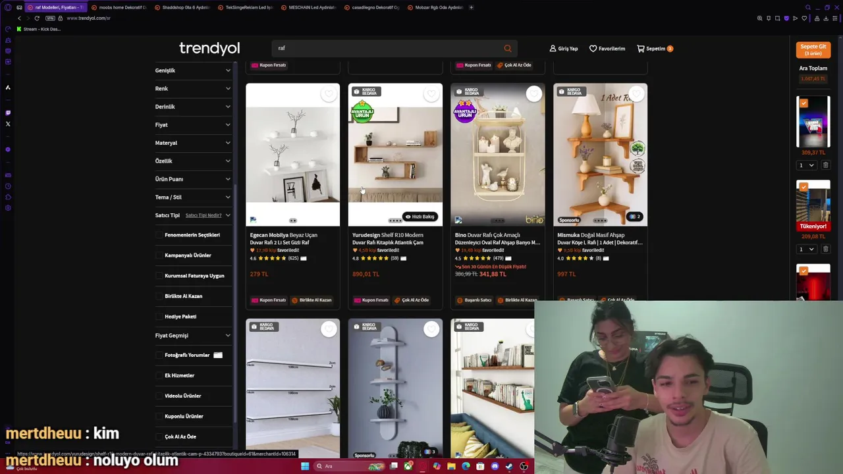Switch to Mobzar Rgb Oda Aydınlatma tab

pyautogui.click(x=435, y=7)
